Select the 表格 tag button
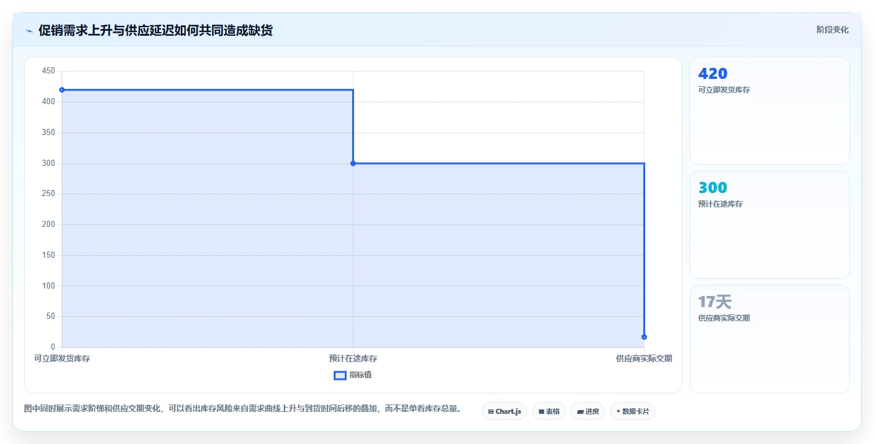Viewport: 874px width, 444px height. [x=548, y=411]
